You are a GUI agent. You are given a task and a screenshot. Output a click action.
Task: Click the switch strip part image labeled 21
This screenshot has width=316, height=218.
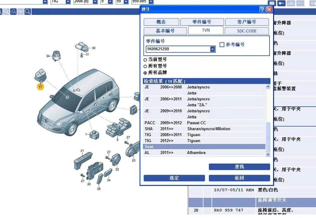[x=83, y=161]
